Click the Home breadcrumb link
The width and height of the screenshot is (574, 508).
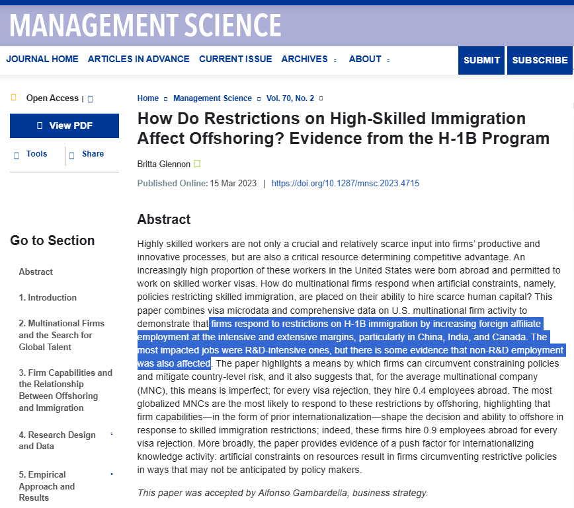click(x=148, y=98)
